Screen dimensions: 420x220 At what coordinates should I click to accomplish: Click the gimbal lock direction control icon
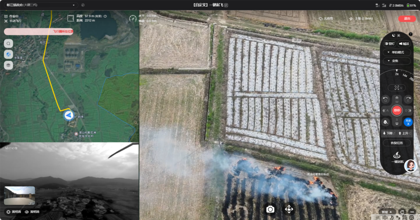point(289,209)
